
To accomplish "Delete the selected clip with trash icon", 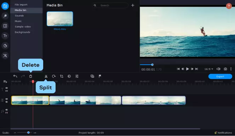I will point(30,76).
